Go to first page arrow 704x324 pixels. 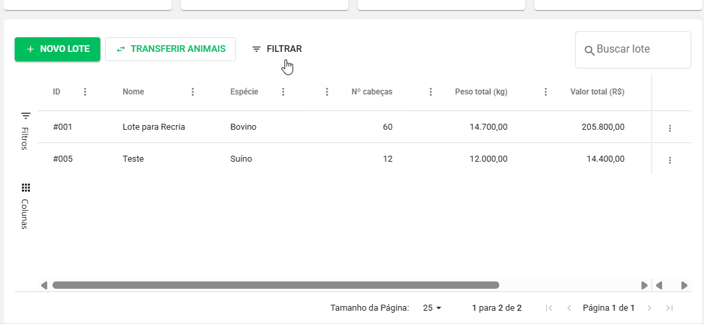[x=548, y=308]
